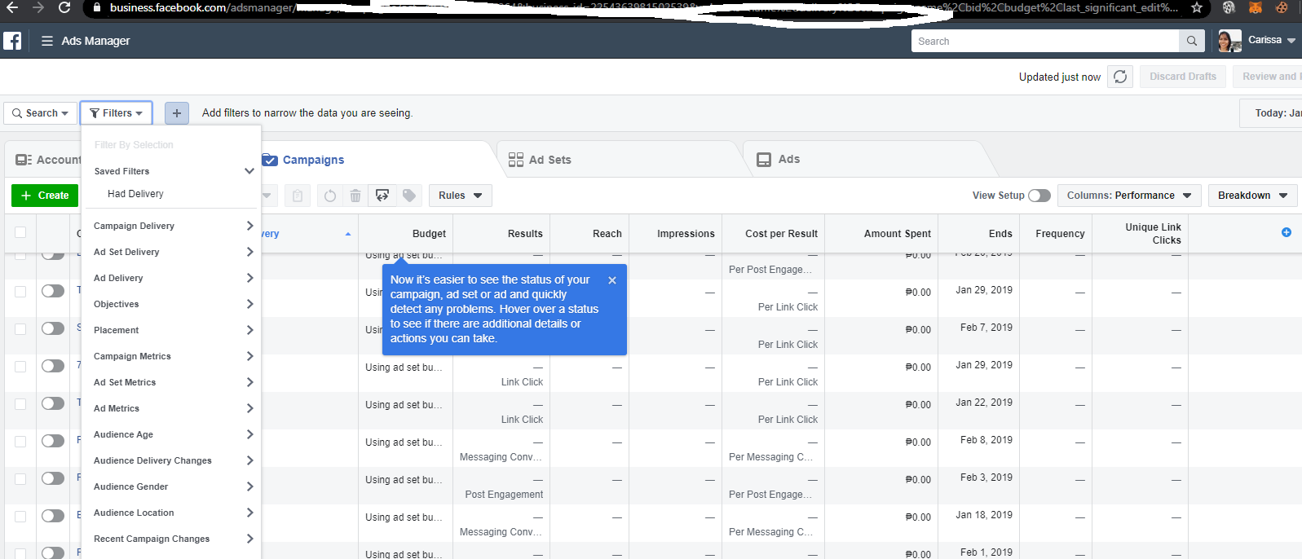
Task: Expand the Rules dropdown
Action: coord(460,196)
